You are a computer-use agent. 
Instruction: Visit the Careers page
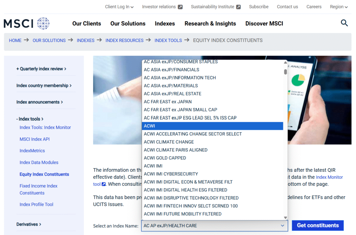click(314, 7)
